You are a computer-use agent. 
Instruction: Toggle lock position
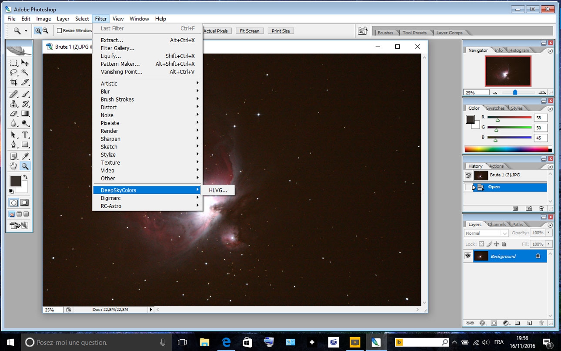[497, 244]
